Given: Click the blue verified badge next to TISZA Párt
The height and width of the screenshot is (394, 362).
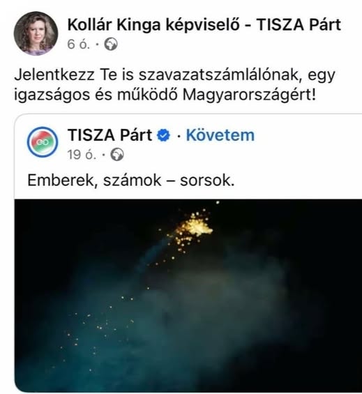Looking at the screenshot, I should [x=163, y=135].
